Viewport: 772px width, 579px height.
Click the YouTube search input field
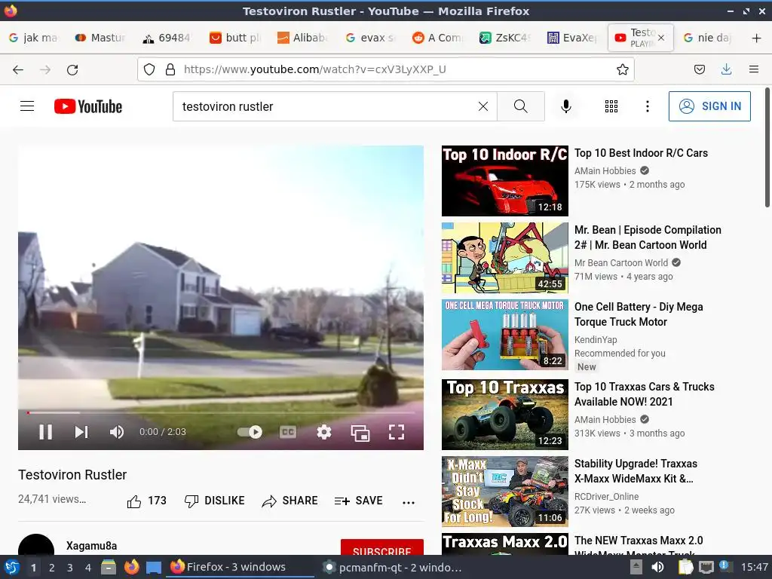(325, 106)
